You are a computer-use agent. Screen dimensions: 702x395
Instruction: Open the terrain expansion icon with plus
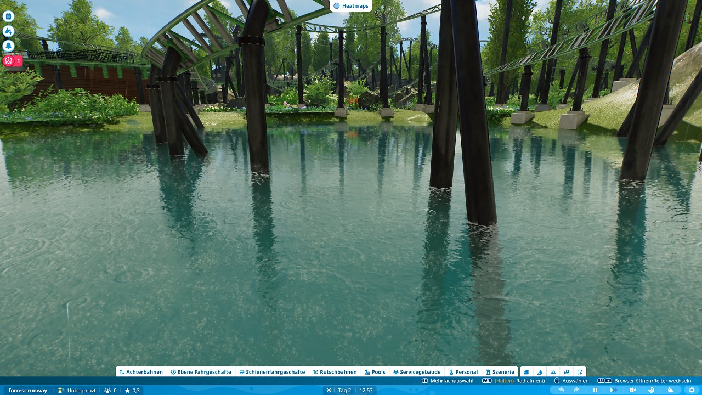point(8,31)
